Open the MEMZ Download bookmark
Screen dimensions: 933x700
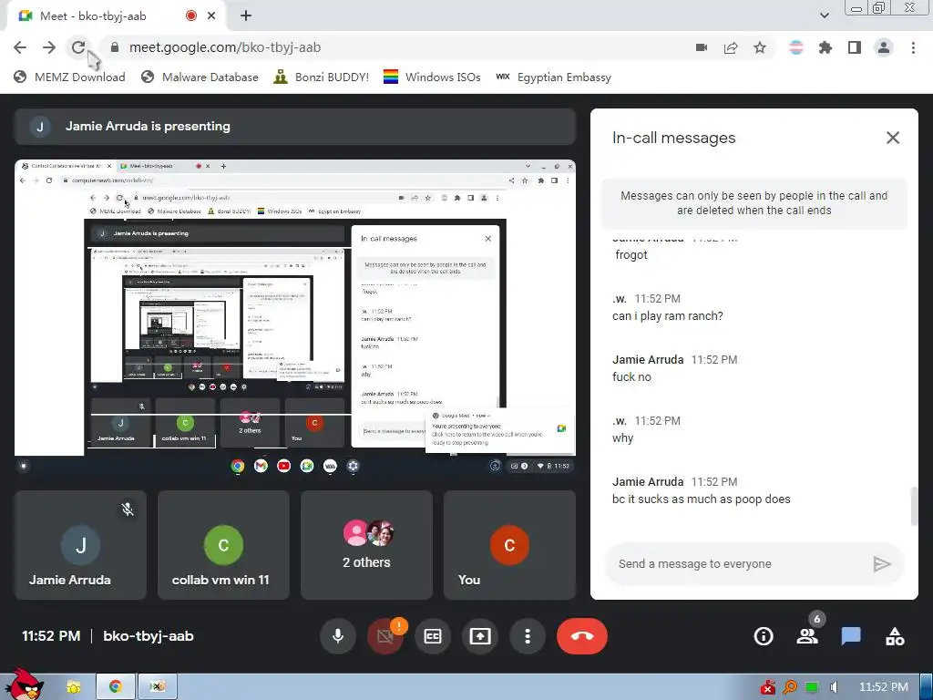pyautogui.click(x=69, y=77)
